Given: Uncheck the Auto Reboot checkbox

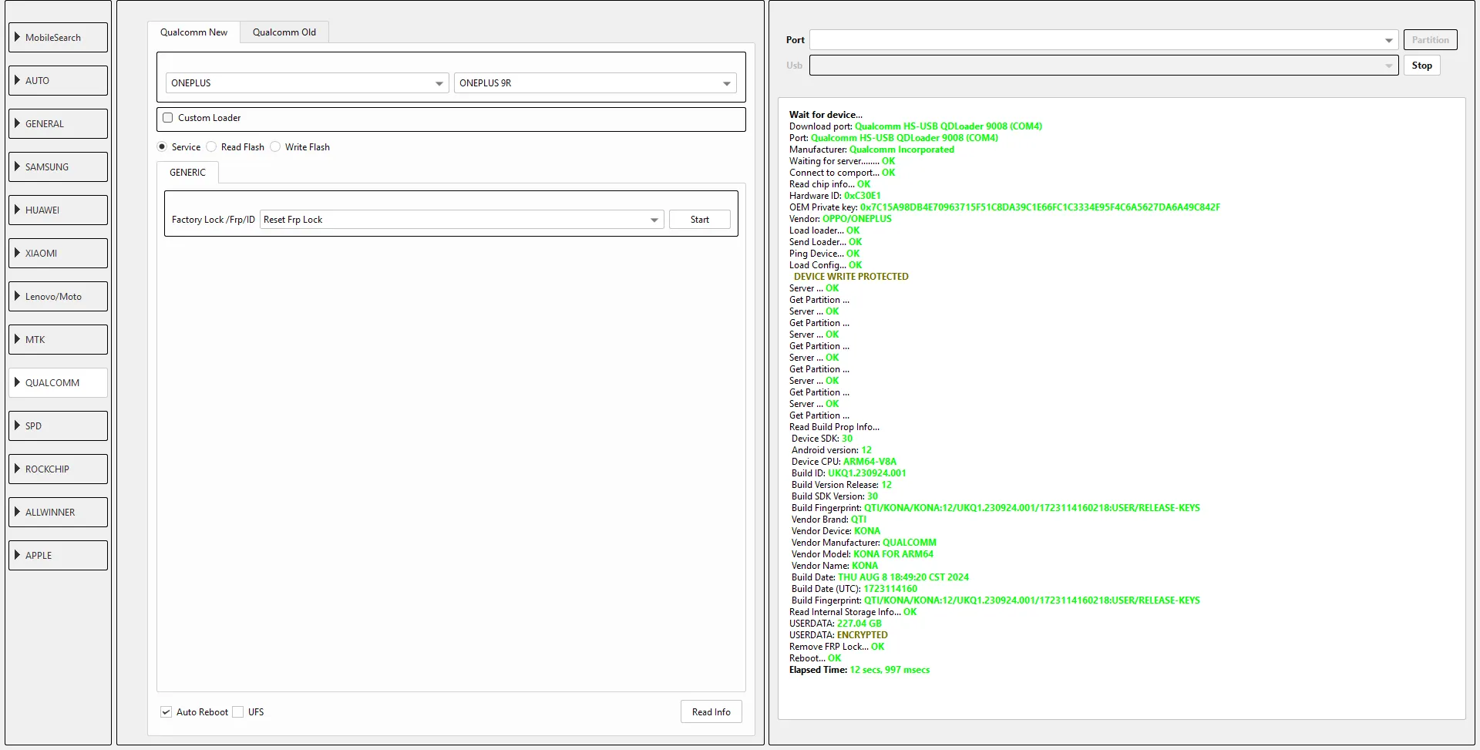Looking at the screenshot, I should pos(166,712).
